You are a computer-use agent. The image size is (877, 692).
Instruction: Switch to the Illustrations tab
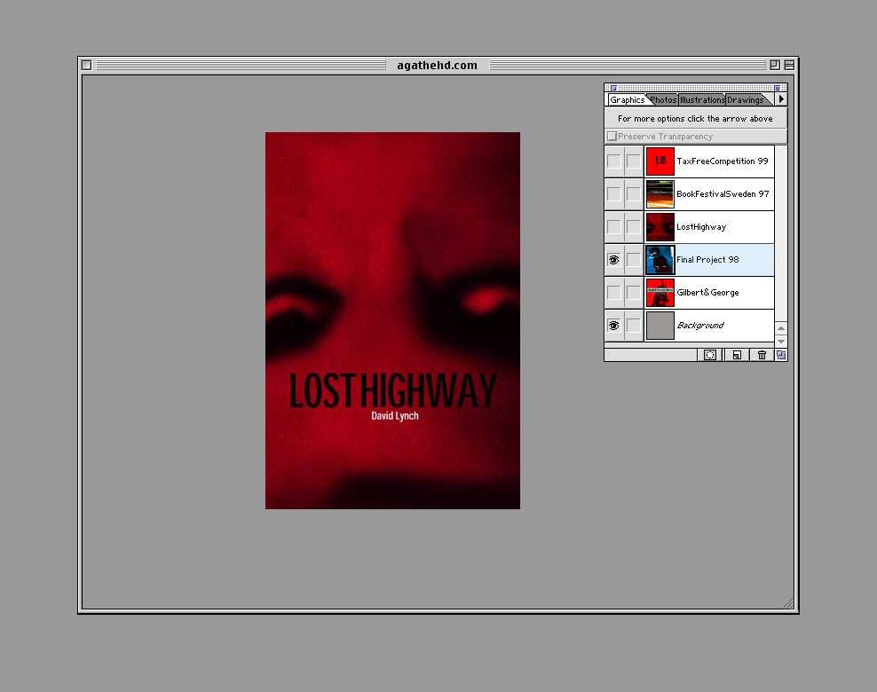click(x=702, y=99)
